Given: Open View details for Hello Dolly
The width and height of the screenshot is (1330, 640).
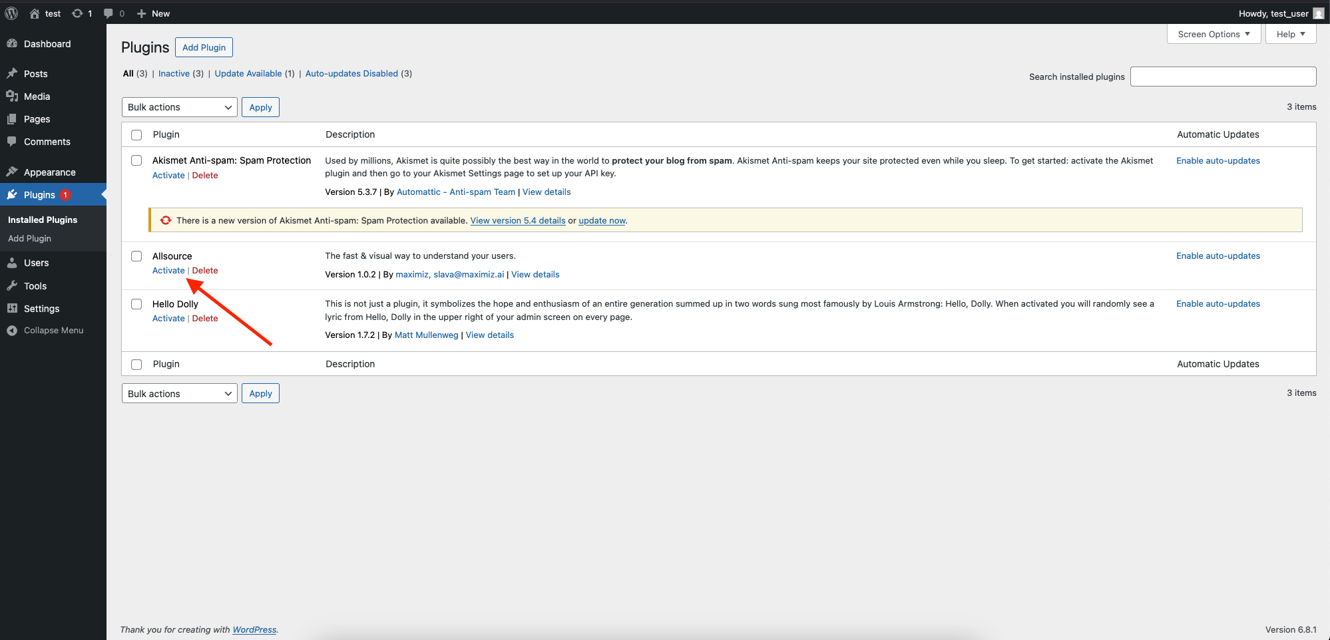Looking at the screenshot, I should (x=490, y=335).
